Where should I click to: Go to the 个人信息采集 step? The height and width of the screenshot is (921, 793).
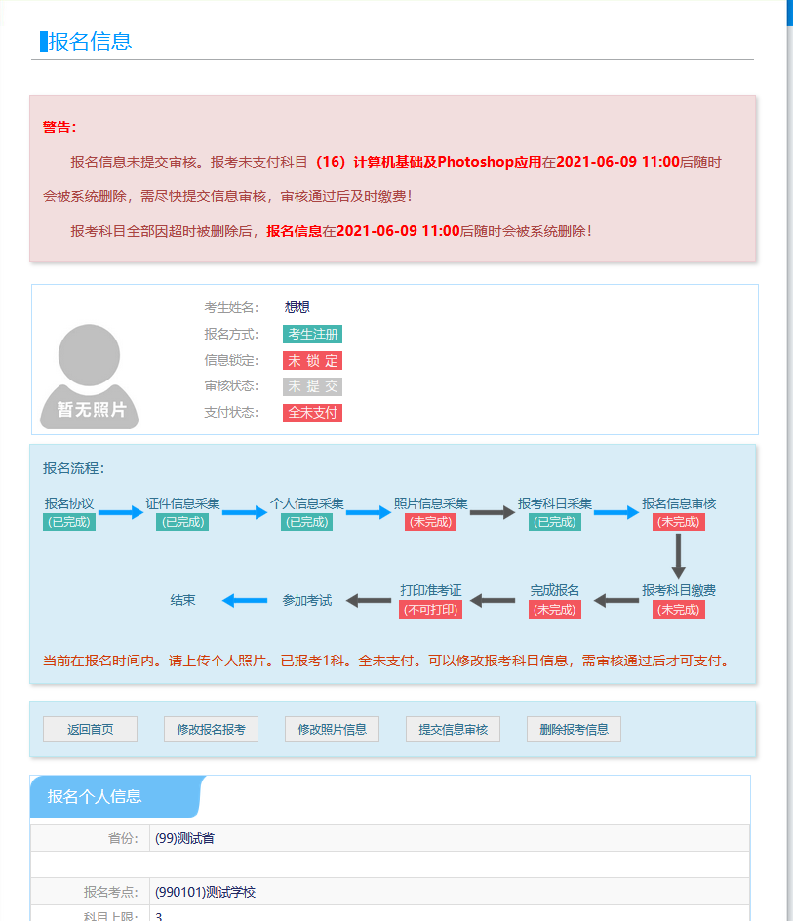(x=306, y=503)
